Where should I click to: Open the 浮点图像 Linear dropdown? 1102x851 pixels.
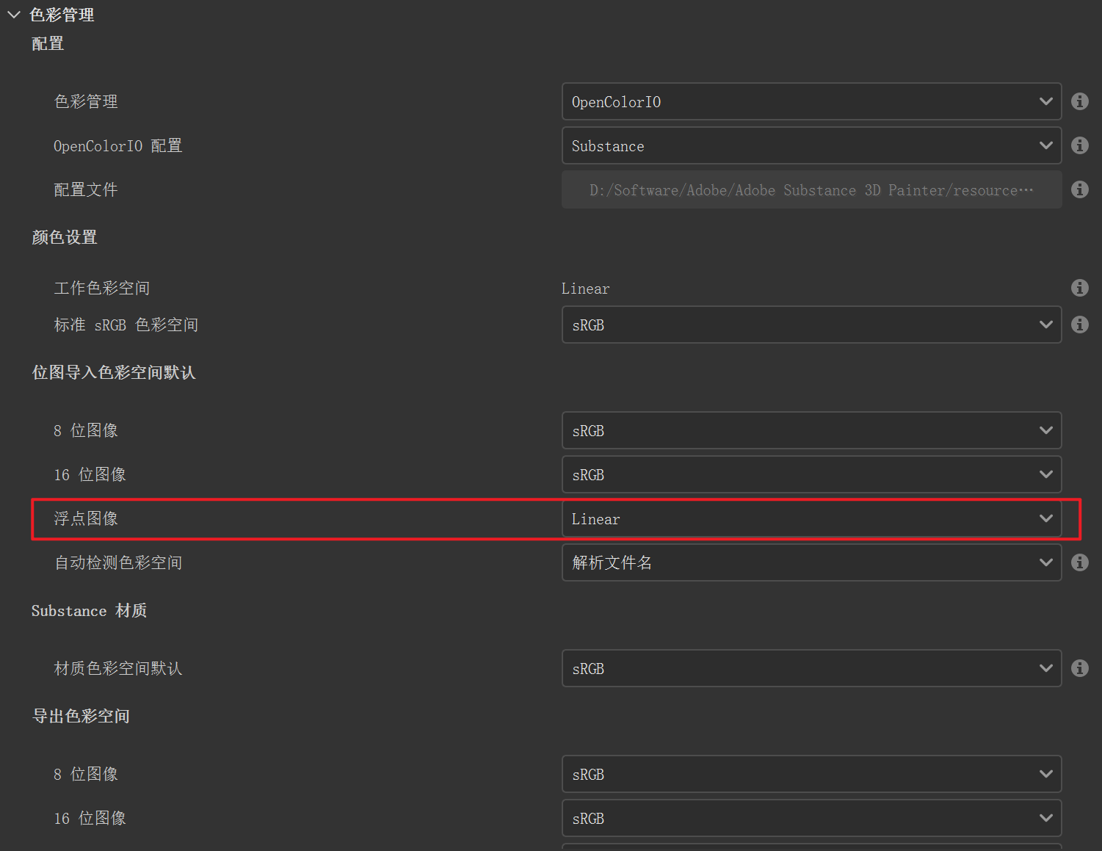coord(811,518)
